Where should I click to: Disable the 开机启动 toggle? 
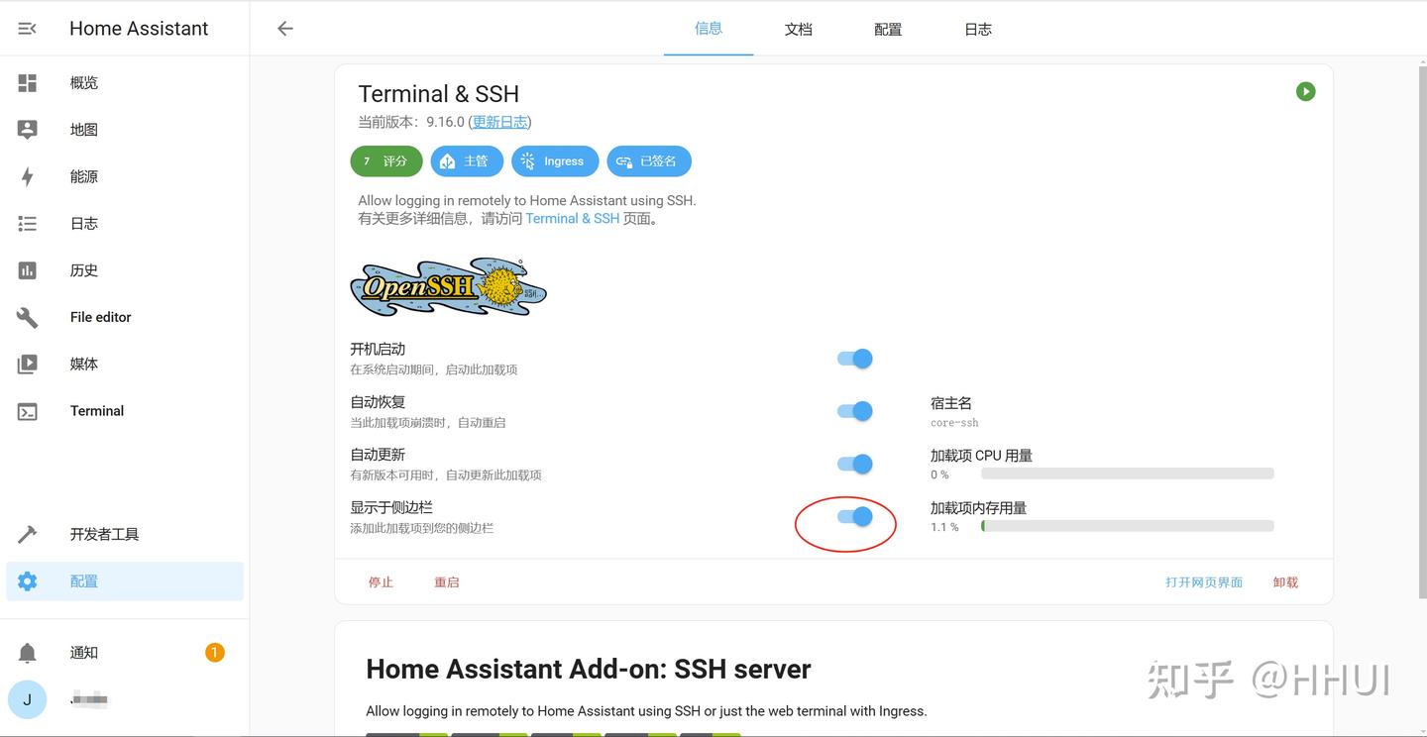coord(853,358)
